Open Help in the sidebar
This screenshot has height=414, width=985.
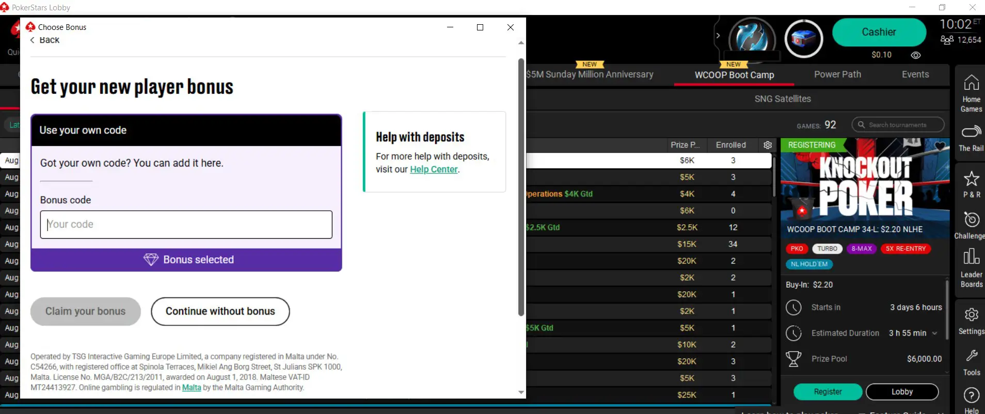point(971,401)
